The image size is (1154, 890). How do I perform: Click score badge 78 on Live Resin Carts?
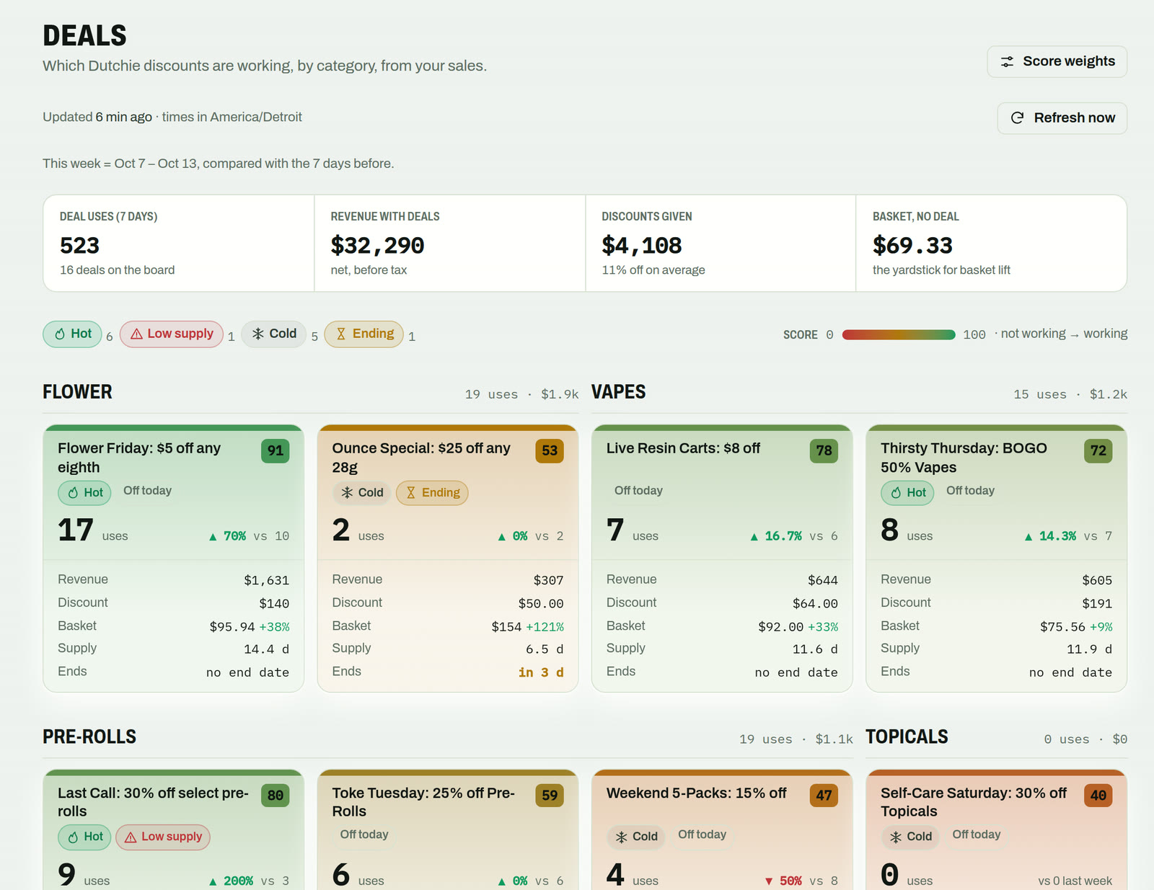point(824,451)
